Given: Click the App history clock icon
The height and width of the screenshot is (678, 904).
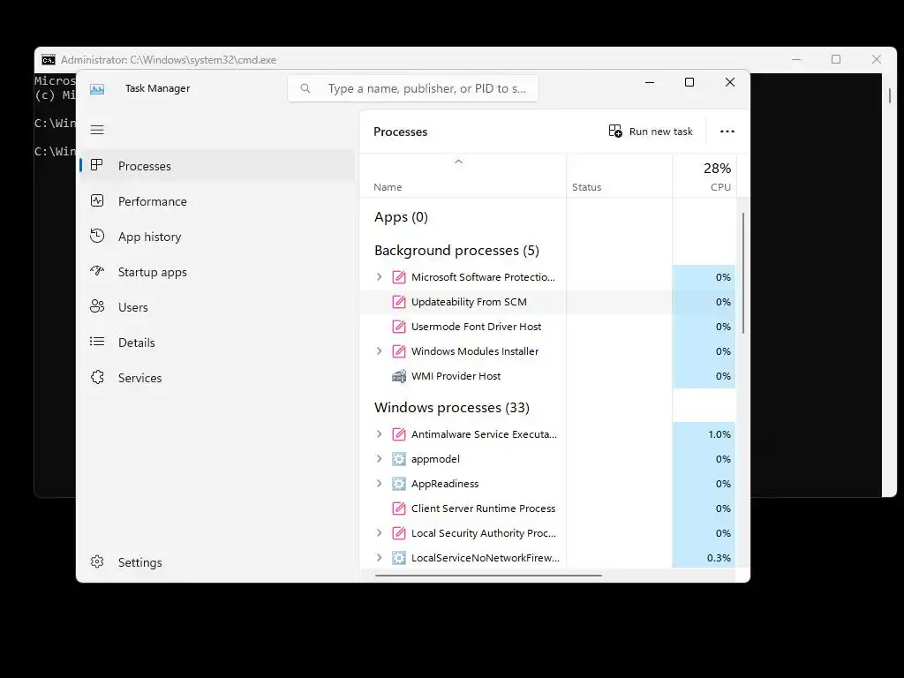Looking at the screenshot, I should (x=97, y=236).
